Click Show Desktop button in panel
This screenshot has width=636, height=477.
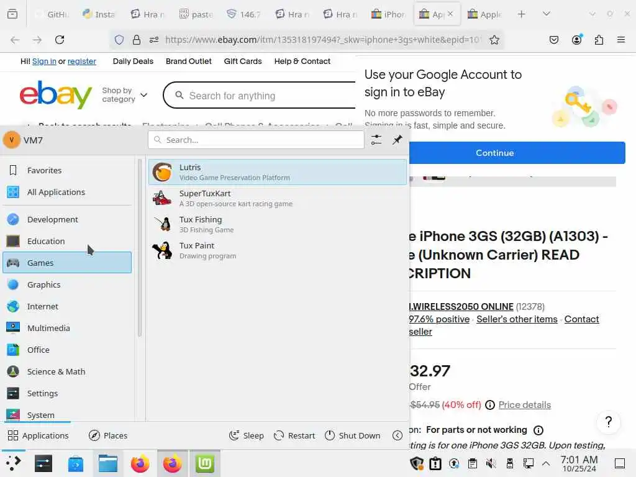(x=620, y=463)
